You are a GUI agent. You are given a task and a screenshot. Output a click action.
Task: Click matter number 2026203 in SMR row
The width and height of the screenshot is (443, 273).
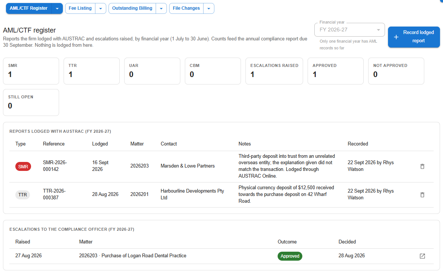139,166
